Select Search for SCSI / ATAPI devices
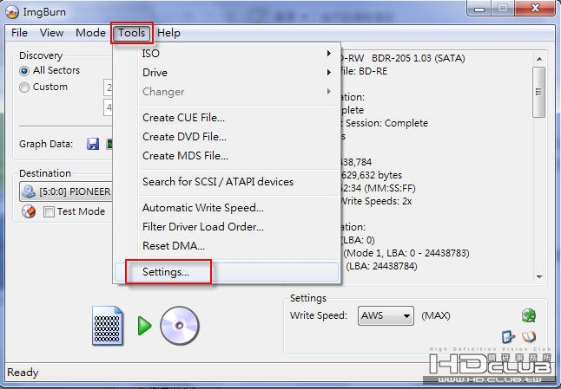The image size is (561, 389). pyautogui.click(x=227, y=182)
